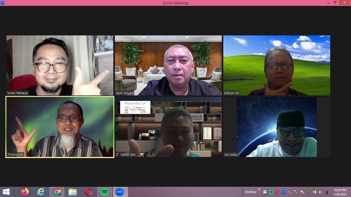Select the om jokie participant video
This screenshot has width=351, height=197.
(x=276, y=127)
